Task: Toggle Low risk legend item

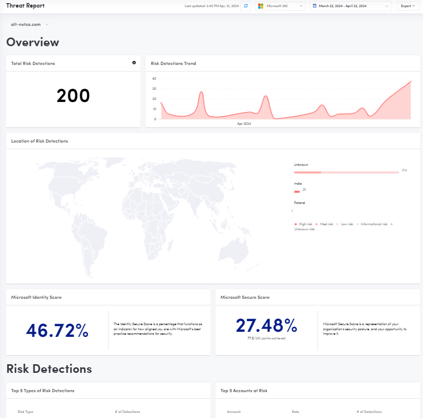Action: (x=346, y=224)
